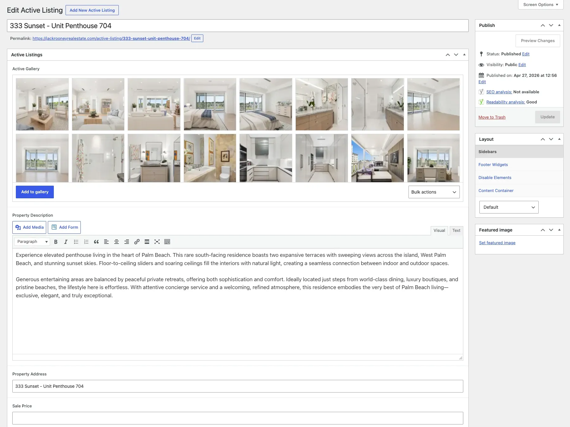This screenshot has width=570, height=427.
Task: Insert a bulleted list
Action: click(x=76, y=242)
